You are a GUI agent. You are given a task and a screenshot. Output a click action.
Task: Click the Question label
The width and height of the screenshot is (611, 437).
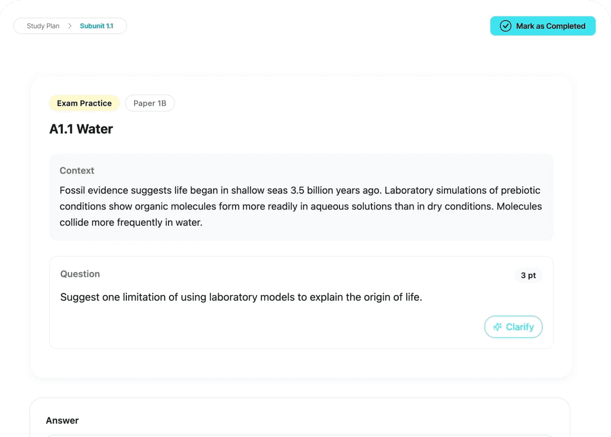pos(80,274)
